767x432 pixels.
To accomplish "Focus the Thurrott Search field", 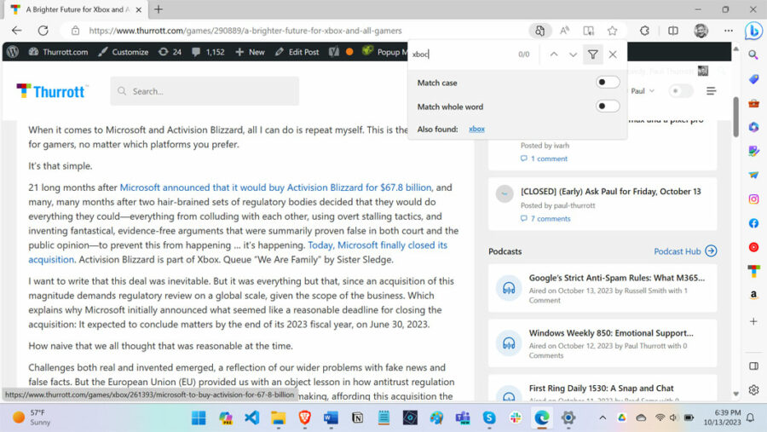I will point(205,91).
